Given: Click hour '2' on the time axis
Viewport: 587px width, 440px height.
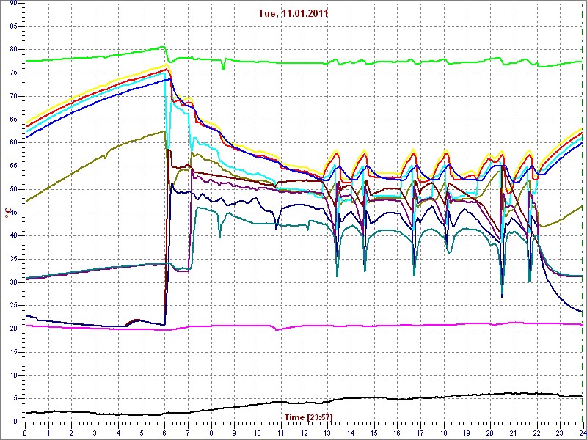Looking at the screenshot, I should (71, 433).
